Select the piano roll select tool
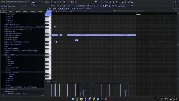 tap(70, 9)
